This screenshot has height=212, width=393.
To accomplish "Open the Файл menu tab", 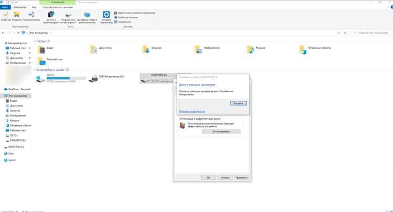I will (x=5, y=7).
